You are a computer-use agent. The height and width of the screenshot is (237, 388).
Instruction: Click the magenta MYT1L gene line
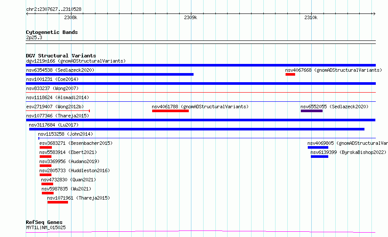pyautogui.click(x=201, y=232)
